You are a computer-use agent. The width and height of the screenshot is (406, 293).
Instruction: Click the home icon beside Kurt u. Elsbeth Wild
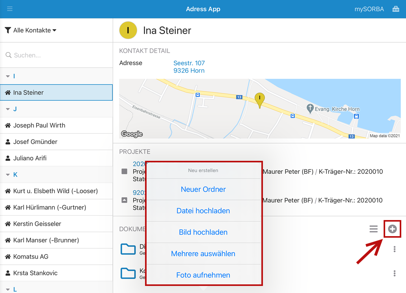click(x=8, y=191)
